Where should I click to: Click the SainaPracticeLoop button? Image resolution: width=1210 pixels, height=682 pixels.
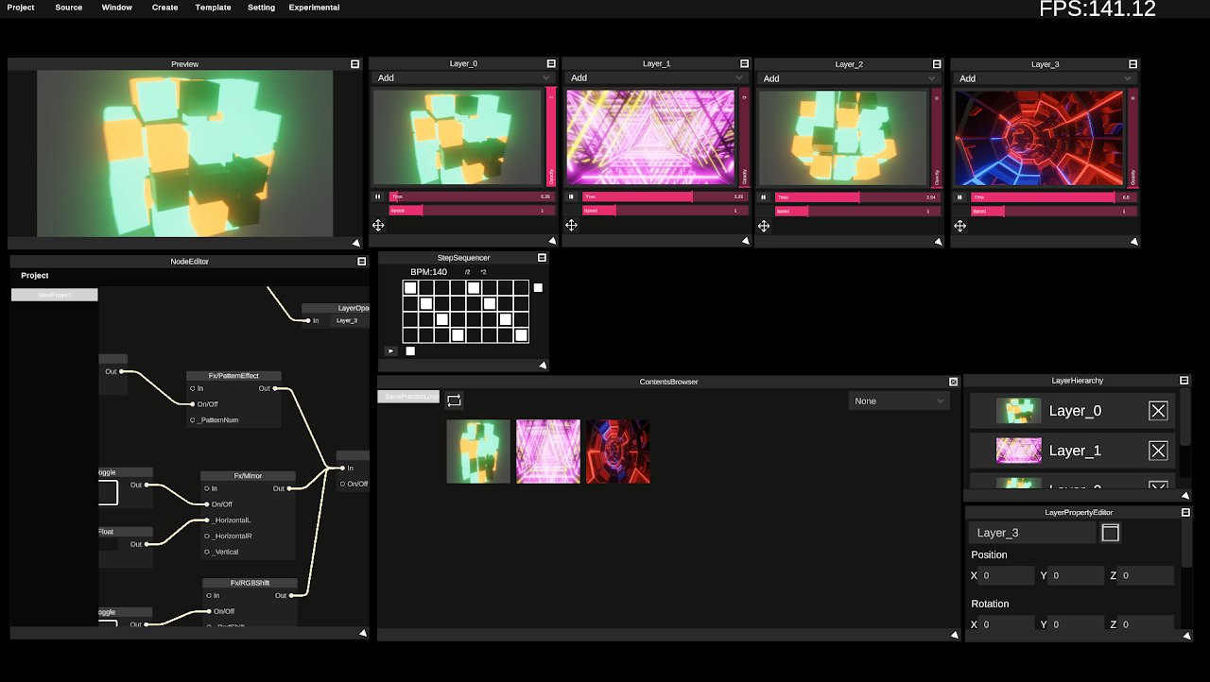point(408,396)
